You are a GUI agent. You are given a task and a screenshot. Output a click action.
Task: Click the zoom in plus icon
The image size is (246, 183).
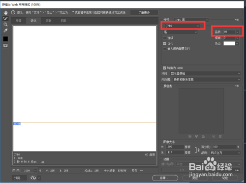pos(18,171)
